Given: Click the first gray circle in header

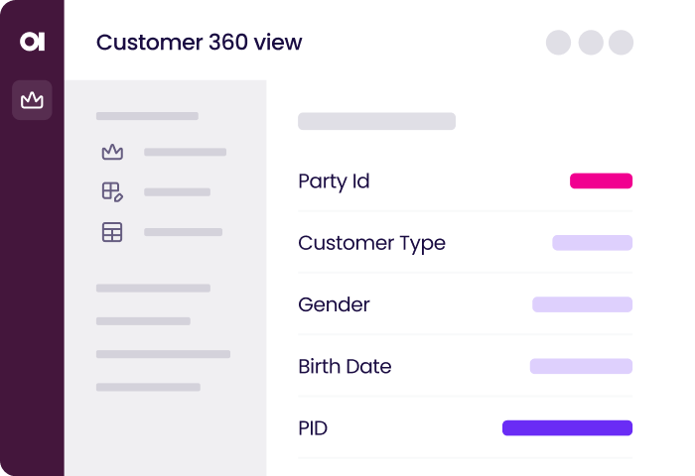Looking at the screenshot, I should (559, 43).
